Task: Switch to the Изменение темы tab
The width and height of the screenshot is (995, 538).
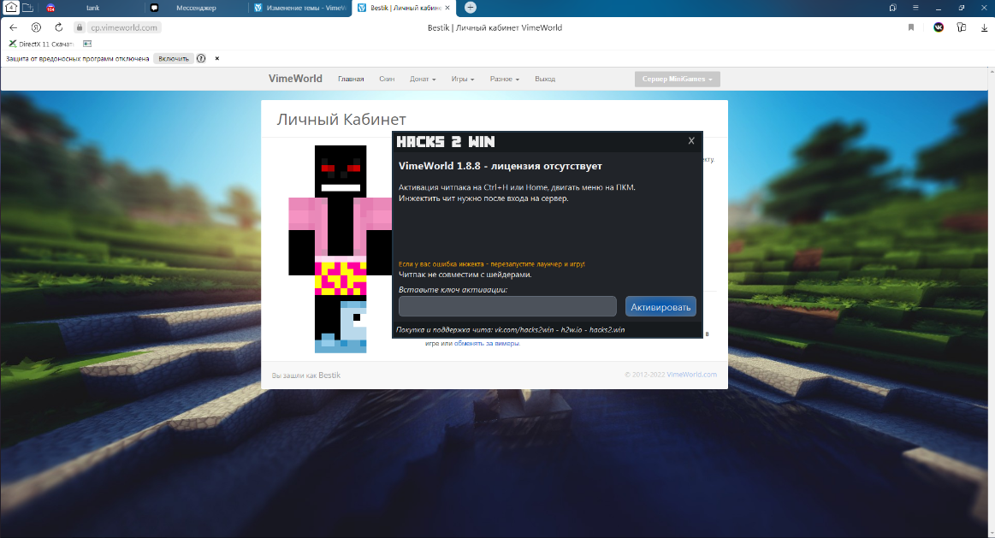Action: coord(300,8)
